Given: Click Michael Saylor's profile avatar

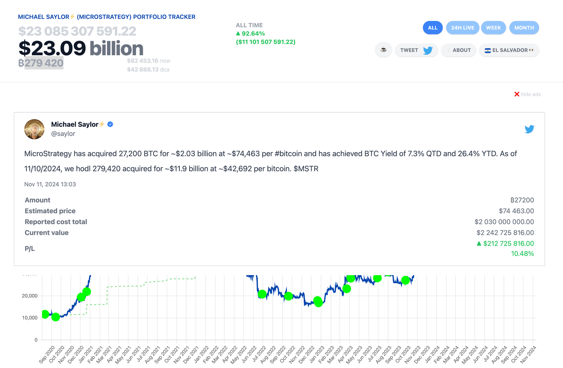Looking at the screenshot, I should 34,129.
